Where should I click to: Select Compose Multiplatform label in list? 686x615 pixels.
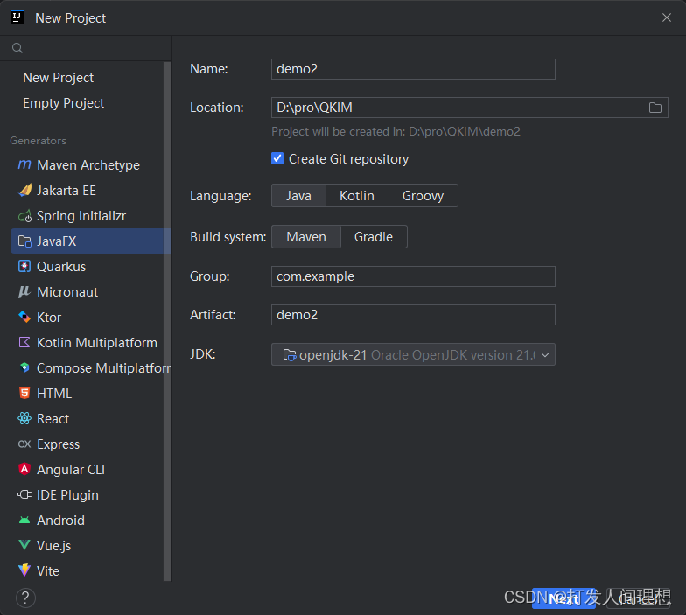tap(103, 368)
